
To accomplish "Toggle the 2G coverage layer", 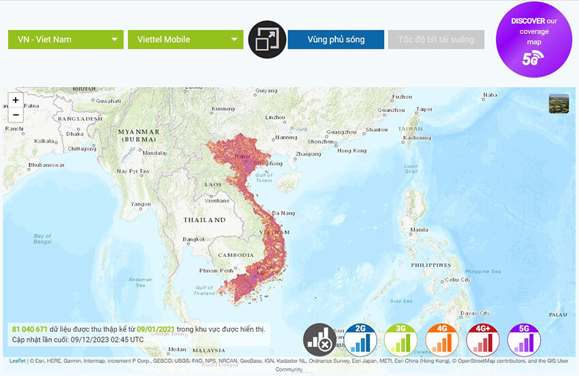I will coord(360,338).
